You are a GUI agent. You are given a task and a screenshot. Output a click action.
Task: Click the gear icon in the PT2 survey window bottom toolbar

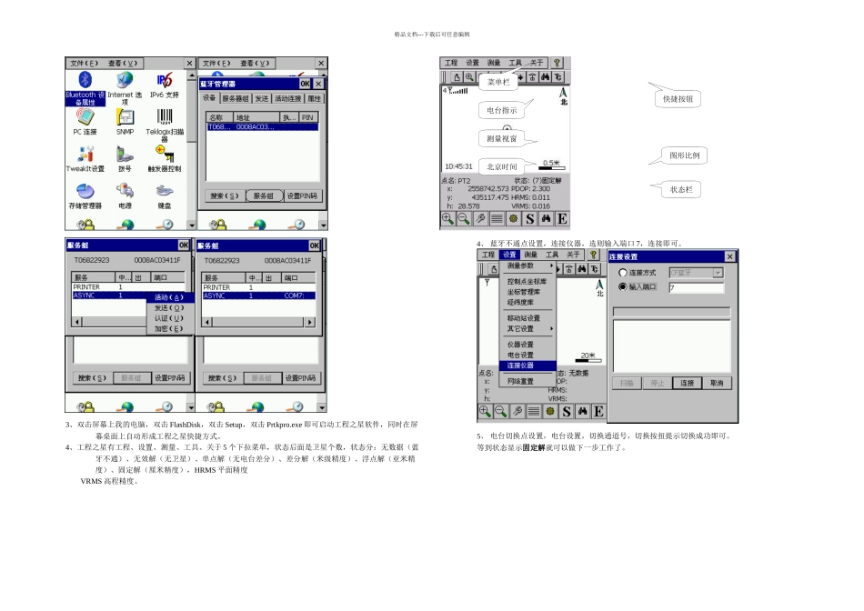click(x=513, y=219)
